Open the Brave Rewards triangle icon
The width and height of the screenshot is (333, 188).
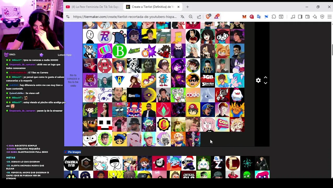pos(217,16)
